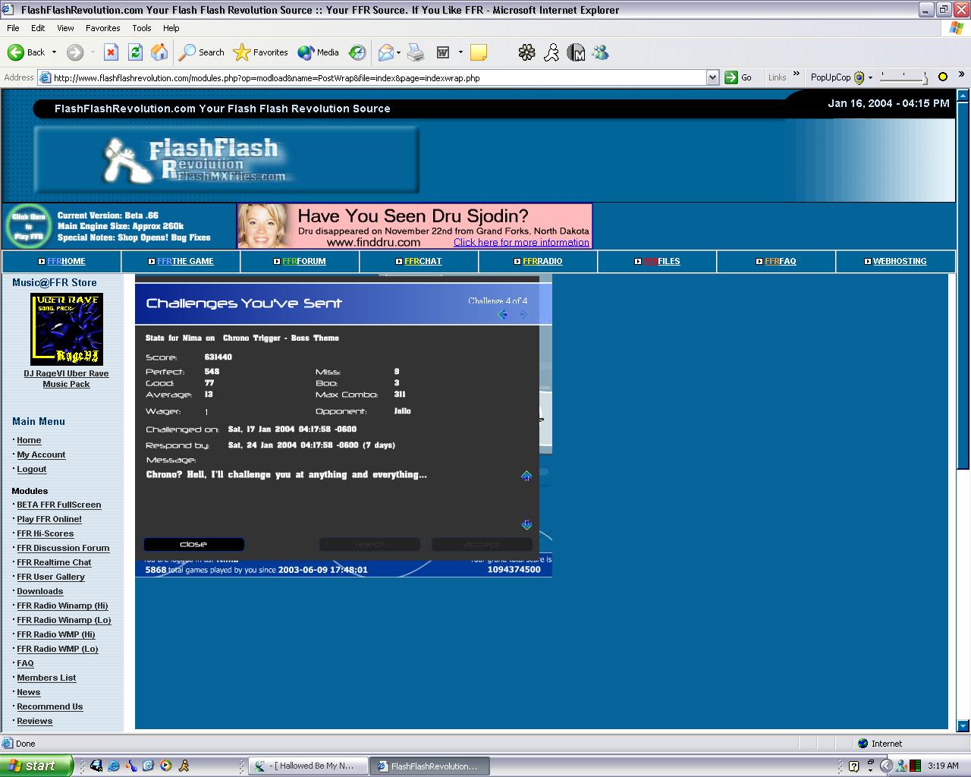
Task: Launch Internet Explorer from Quick Launch
Action: point(114,766)
